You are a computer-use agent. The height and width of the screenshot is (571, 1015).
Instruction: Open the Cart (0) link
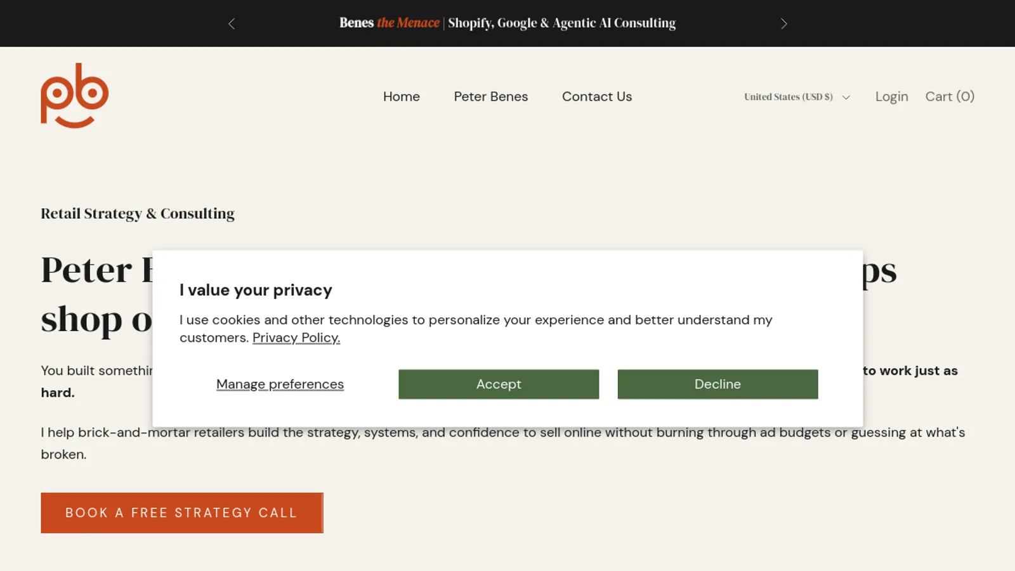(950, 96)
